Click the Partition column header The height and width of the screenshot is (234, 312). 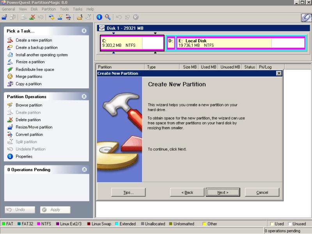click(120, 67)
